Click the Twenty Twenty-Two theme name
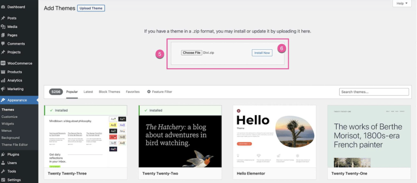 tap(160, 173)
